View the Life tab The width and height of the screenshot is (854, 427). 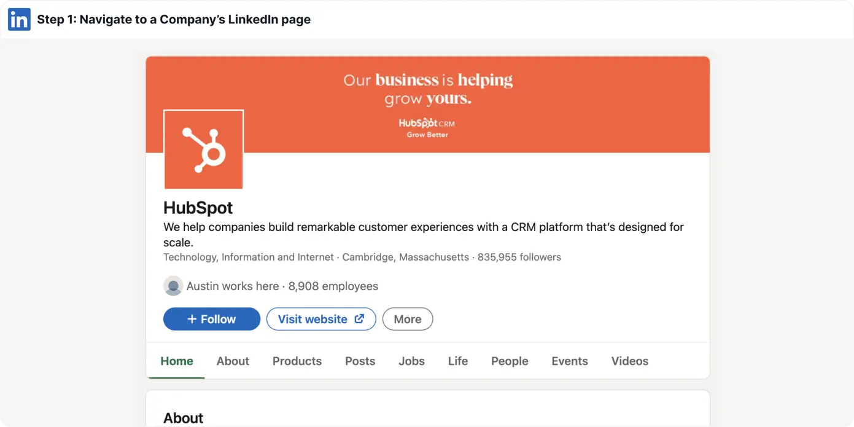coord(458,361)
